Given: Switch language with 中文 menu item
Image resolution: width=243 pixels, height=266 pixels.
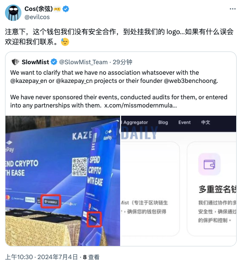Looking at the screenshot, I should (206, 123).
